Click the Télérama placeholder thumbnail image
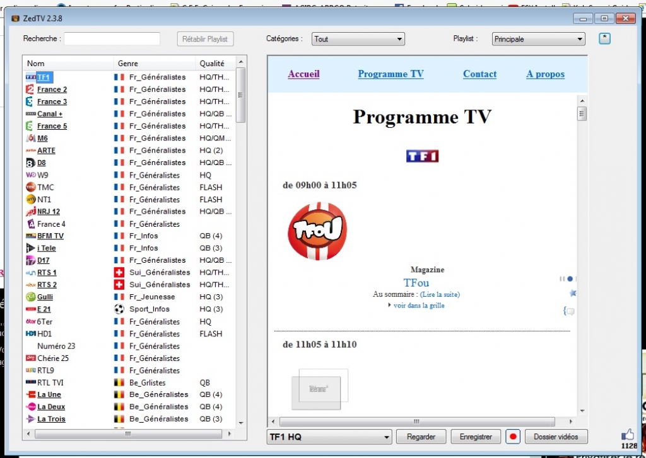The image size is (646, 458). [320, 389]
